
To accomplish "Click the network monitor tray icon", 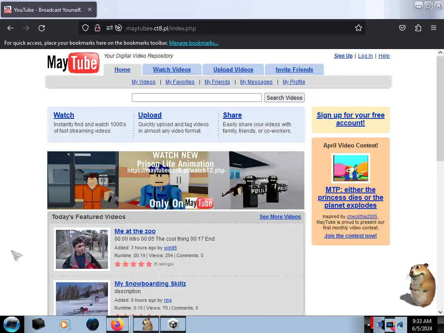I will pyautogui.click(x=390, y=325).
